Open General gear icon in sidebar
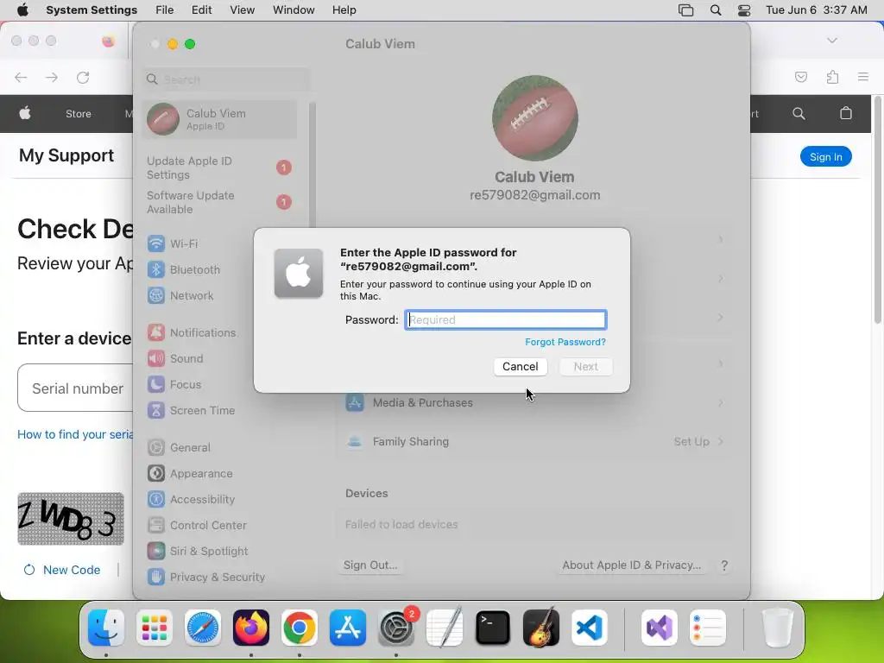884x663 pixels. click(156, 448)
